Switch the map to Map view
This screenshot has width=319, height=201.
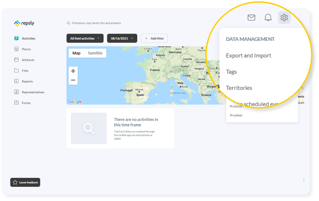(77, 53)
